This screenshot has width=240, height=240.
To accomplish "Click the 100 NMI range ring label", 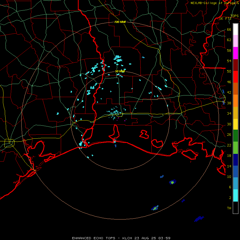I will [120, 22].
